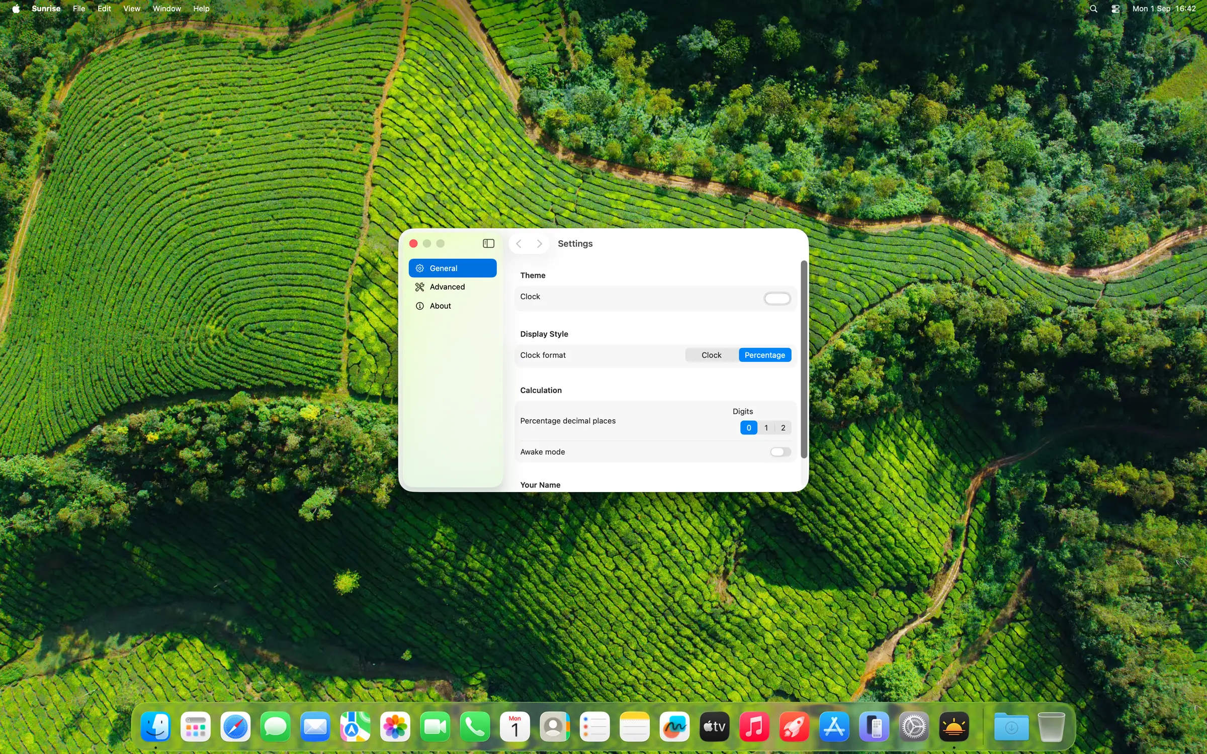This screenshot has width=1207, height=754.
Task: Open Freeform from the Dock
Action: click(x=674, y=726)
